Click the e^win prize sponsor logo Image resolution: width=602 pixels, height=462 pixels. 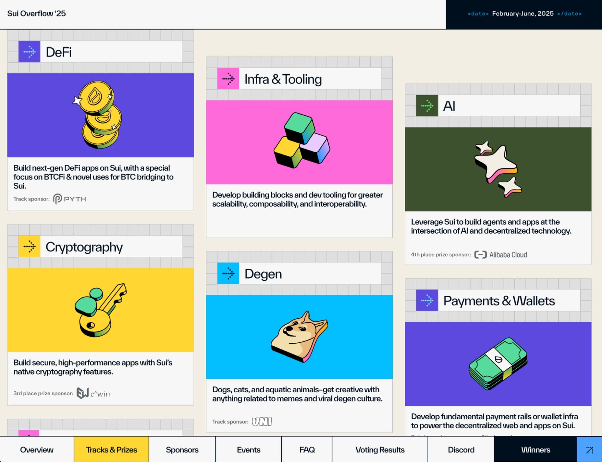point(93,393)
